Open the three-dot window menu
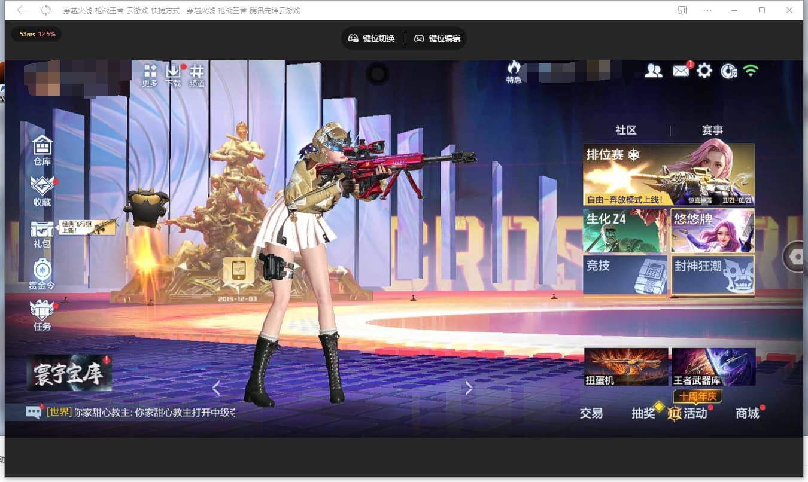This screenshot has width=808, height=482. (x=707, y=10)
